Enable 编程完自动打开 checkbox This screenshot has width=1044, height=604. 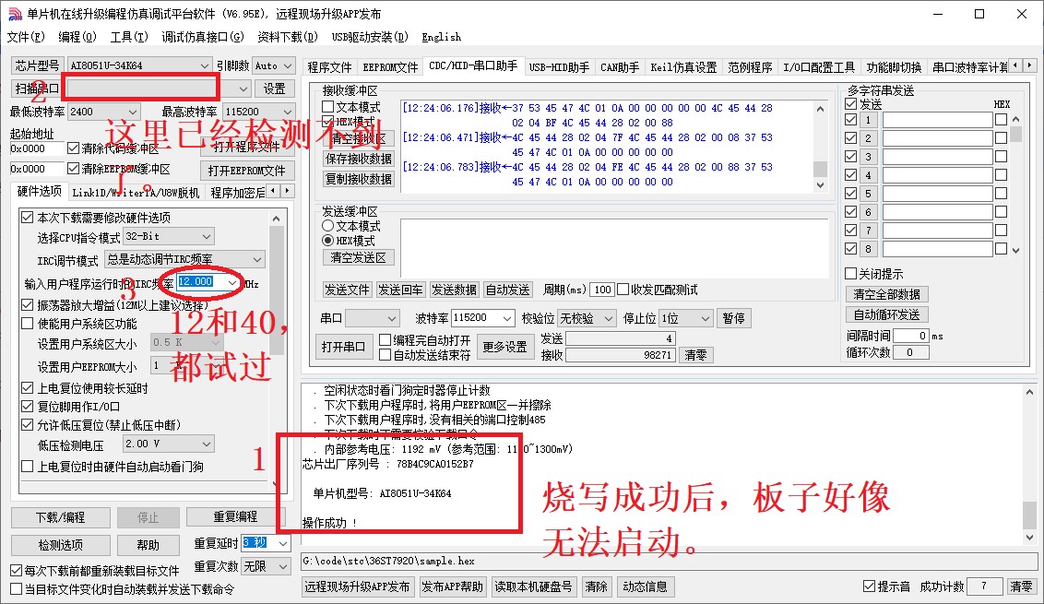click(x=385, y=339)
